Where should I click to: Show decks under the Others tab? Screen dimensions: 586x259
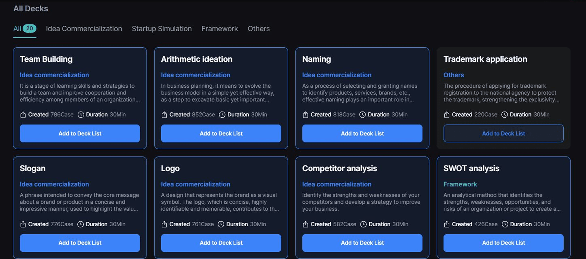[x=258, y=29]
